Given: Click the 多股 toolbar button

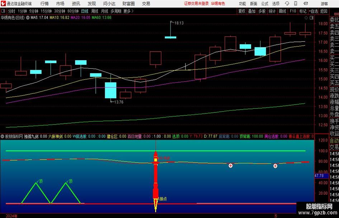Looking at the screenshot, I should point(262,11).
